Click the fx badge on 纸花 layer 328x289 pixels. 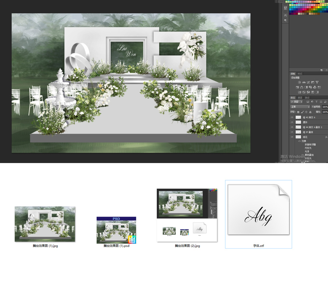pyautogui.click(x=326, y=137)
